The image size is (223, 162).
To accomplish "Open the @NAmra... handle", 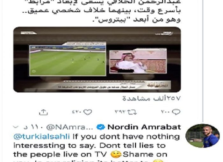I will (70, 127).
